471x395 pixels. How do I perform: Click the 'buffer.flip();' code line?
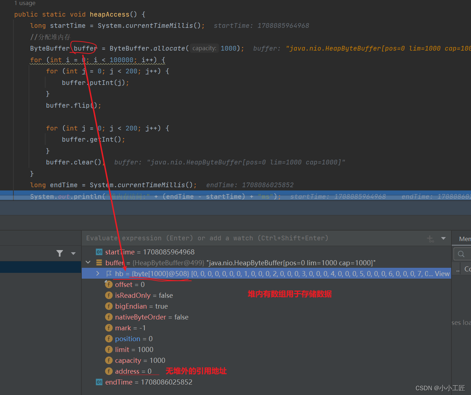(x=73, y=106)
